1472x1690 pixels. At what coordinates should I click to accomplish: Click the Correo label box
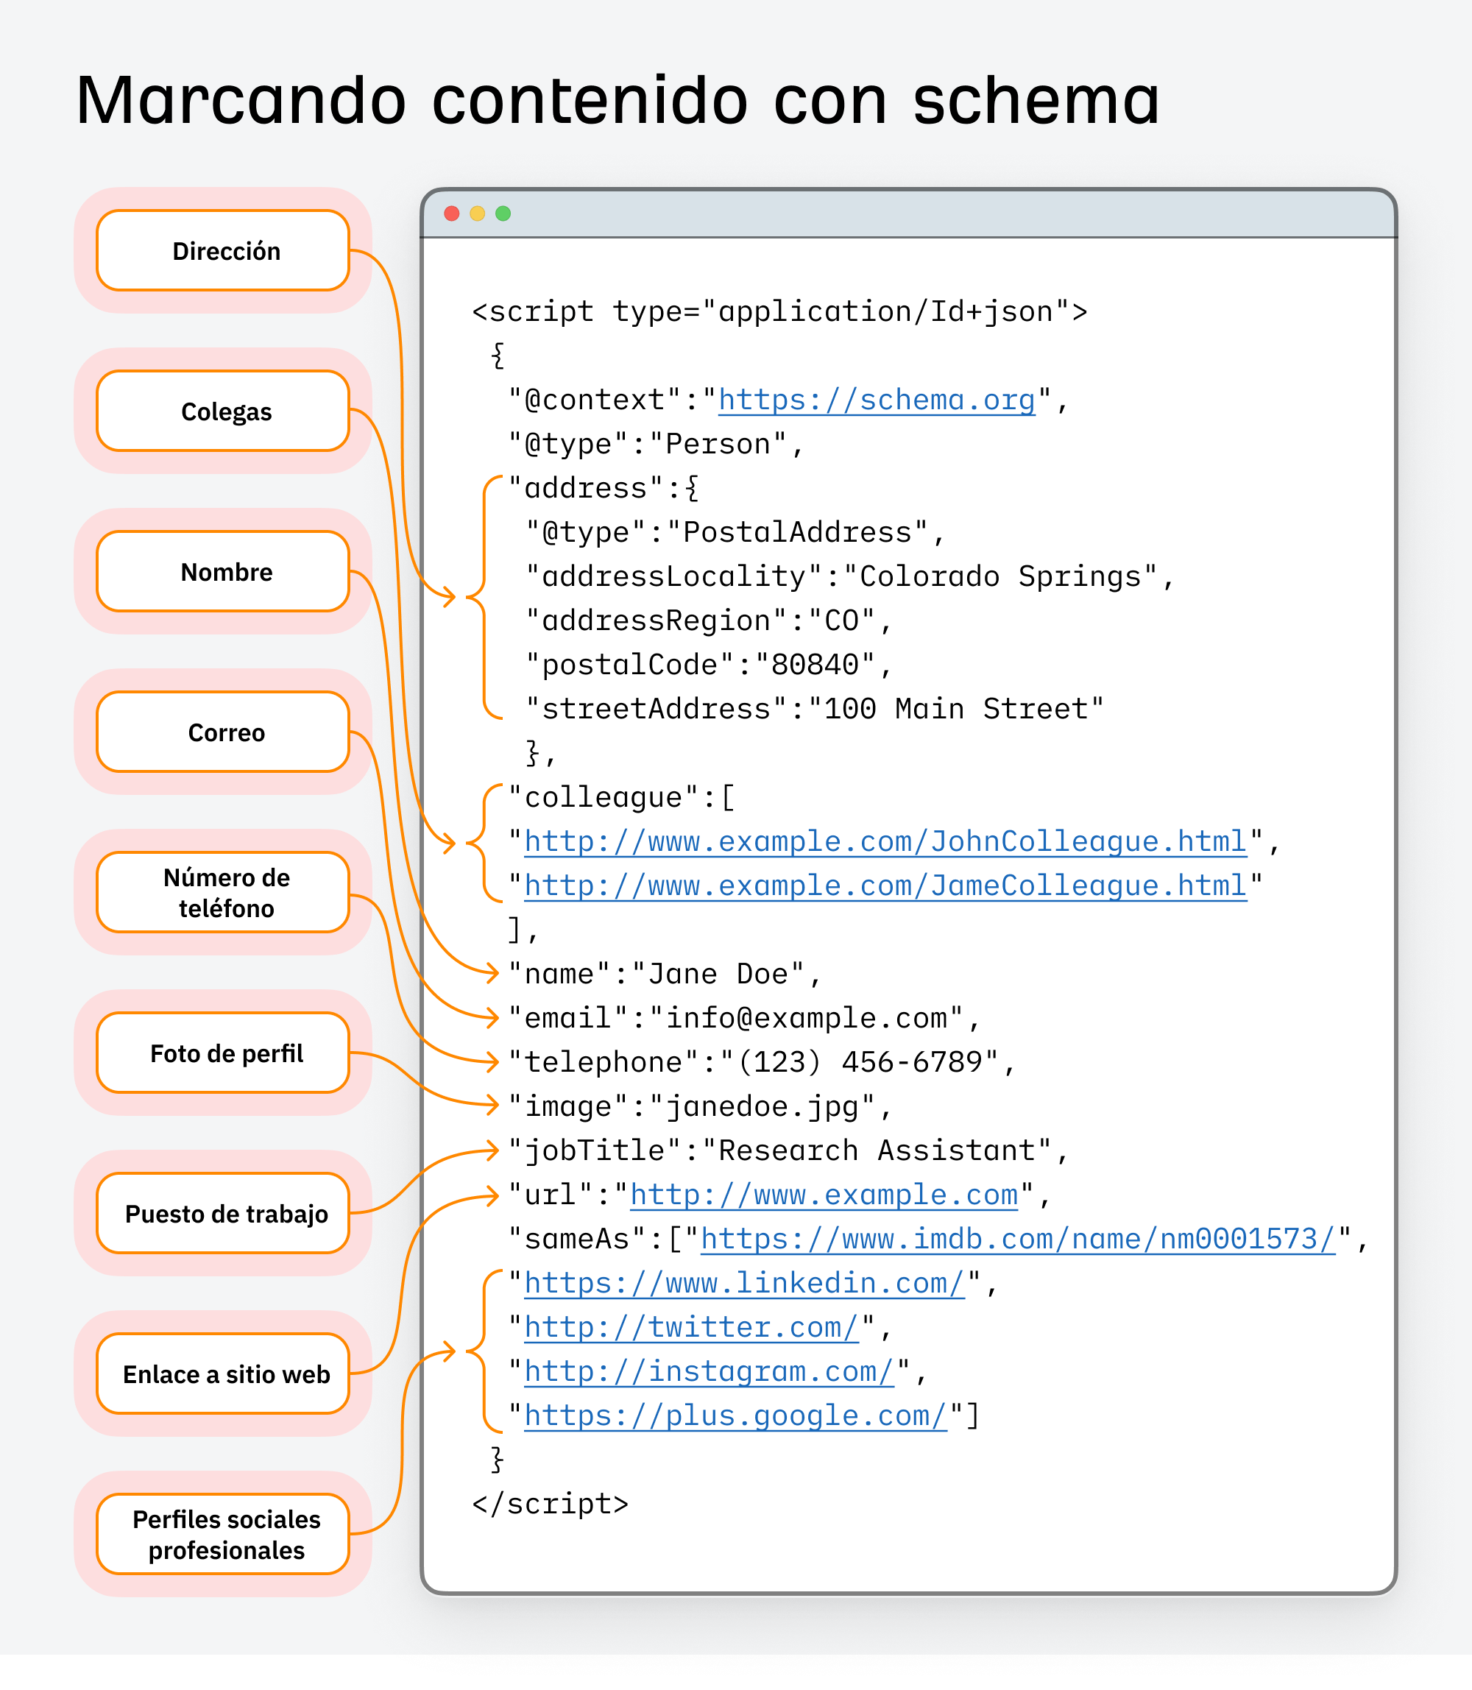222,732
